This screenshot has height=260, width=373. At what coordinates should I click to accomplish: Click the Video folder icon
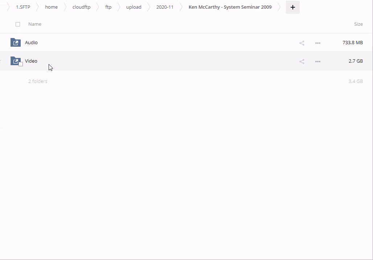click(15, 61)
